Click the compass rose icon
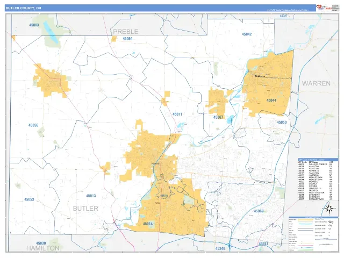The width and height of the screenshot is (344, 258). click(329, 208)
